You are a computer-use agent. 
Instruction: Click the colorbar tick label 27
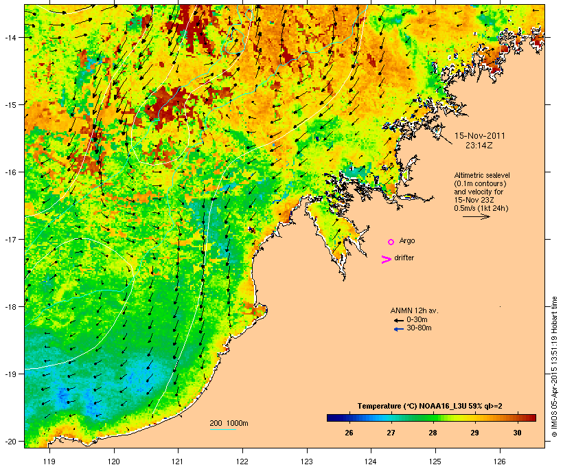[391, 433]
